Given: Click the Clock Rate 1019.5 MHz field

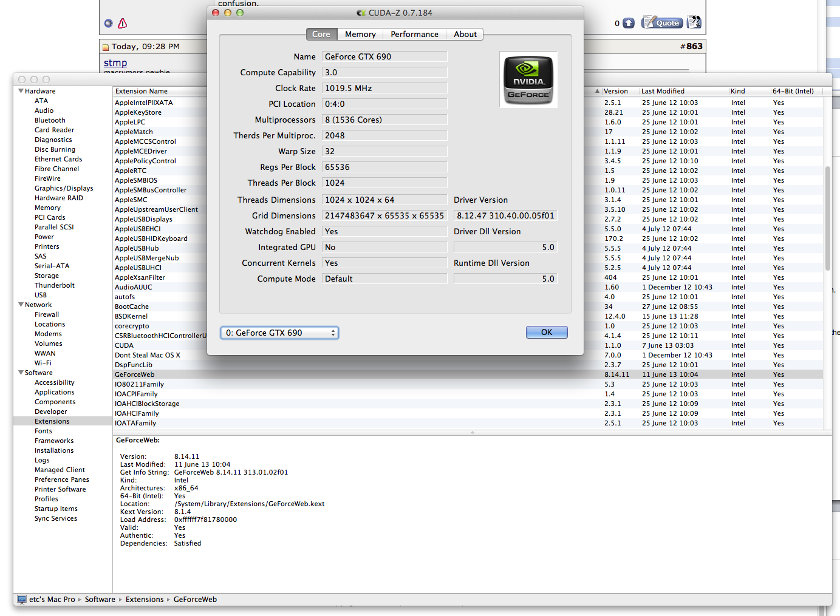Looking at the screenshot, I should (x=384, y=88).
